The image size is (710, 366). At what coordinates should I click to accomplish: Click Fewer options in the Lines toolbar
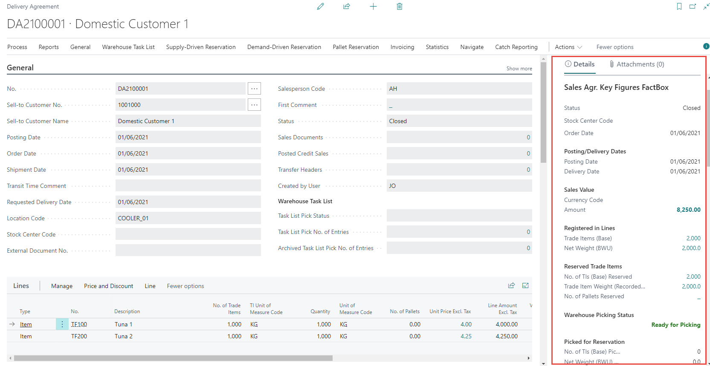(185, 286)
